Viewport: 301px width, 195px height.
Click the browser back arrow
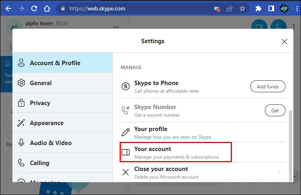point(8,8)
